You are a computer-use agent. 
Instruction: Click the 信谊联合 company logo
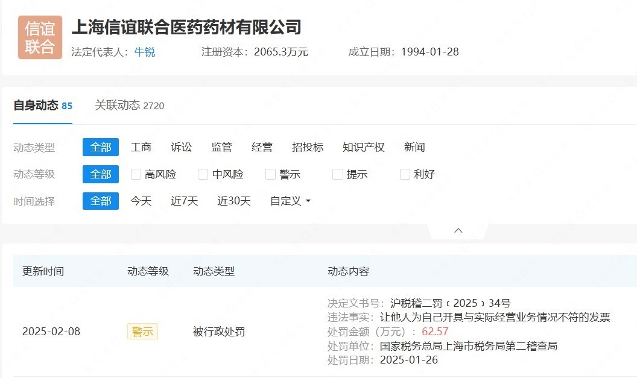point(39,37)
